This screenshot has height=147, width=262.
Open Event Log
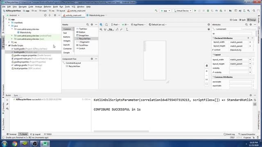(229, 134)
